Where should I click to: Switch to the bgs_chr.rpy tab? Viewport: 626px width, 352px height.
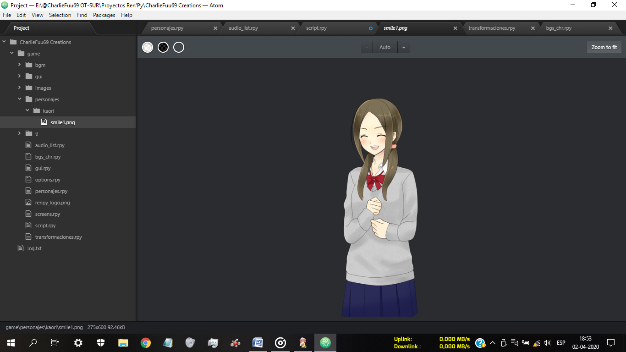(x=559, y=28)
